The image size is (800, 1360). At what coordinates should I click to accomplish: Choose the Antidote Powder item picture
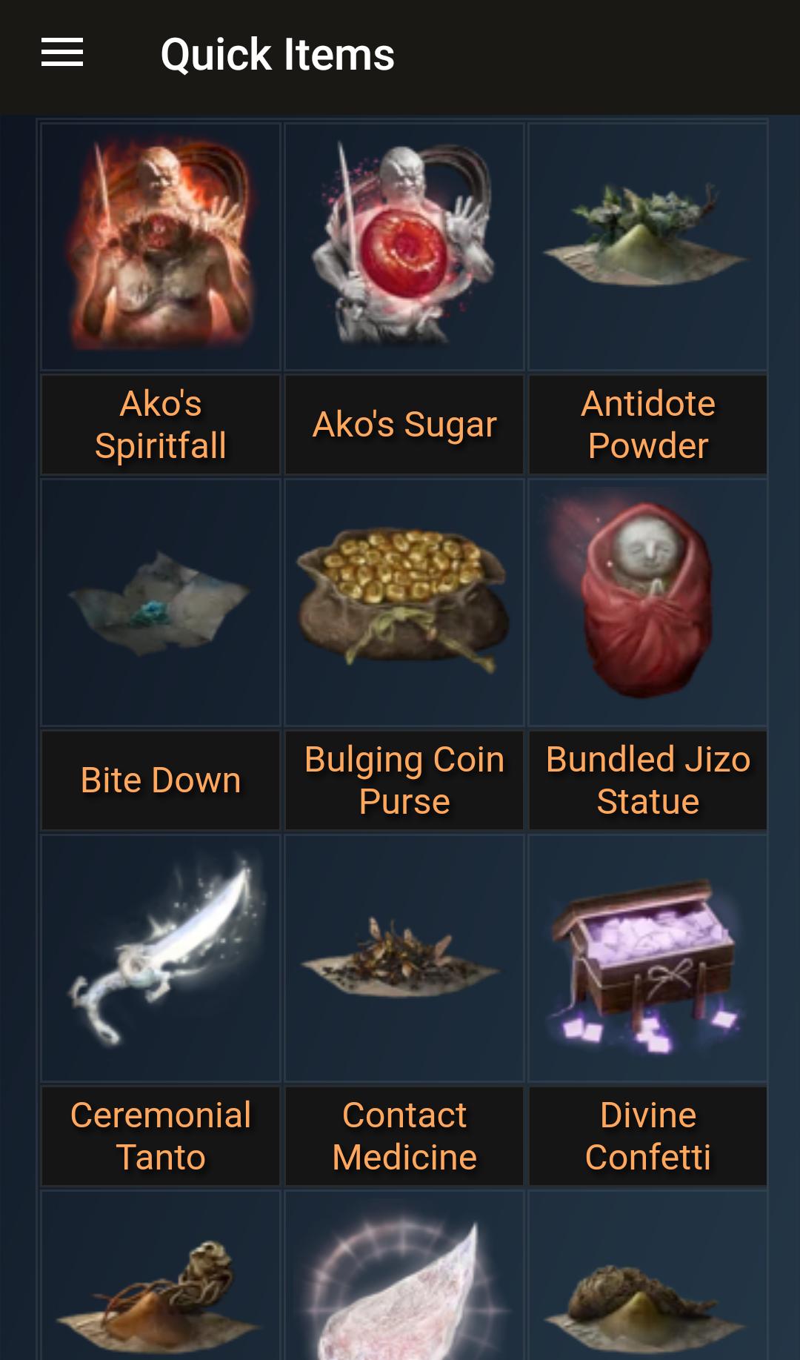(648, 246)
